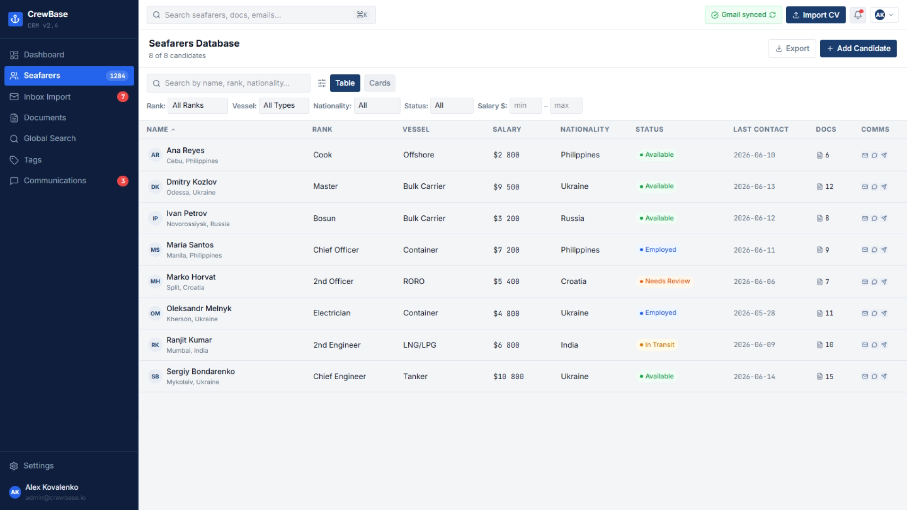The height and width of the screenshot is (510, 907).
Task: Email Dmitry Kozlov via envelope icon
Action: [x=865, y=187]
